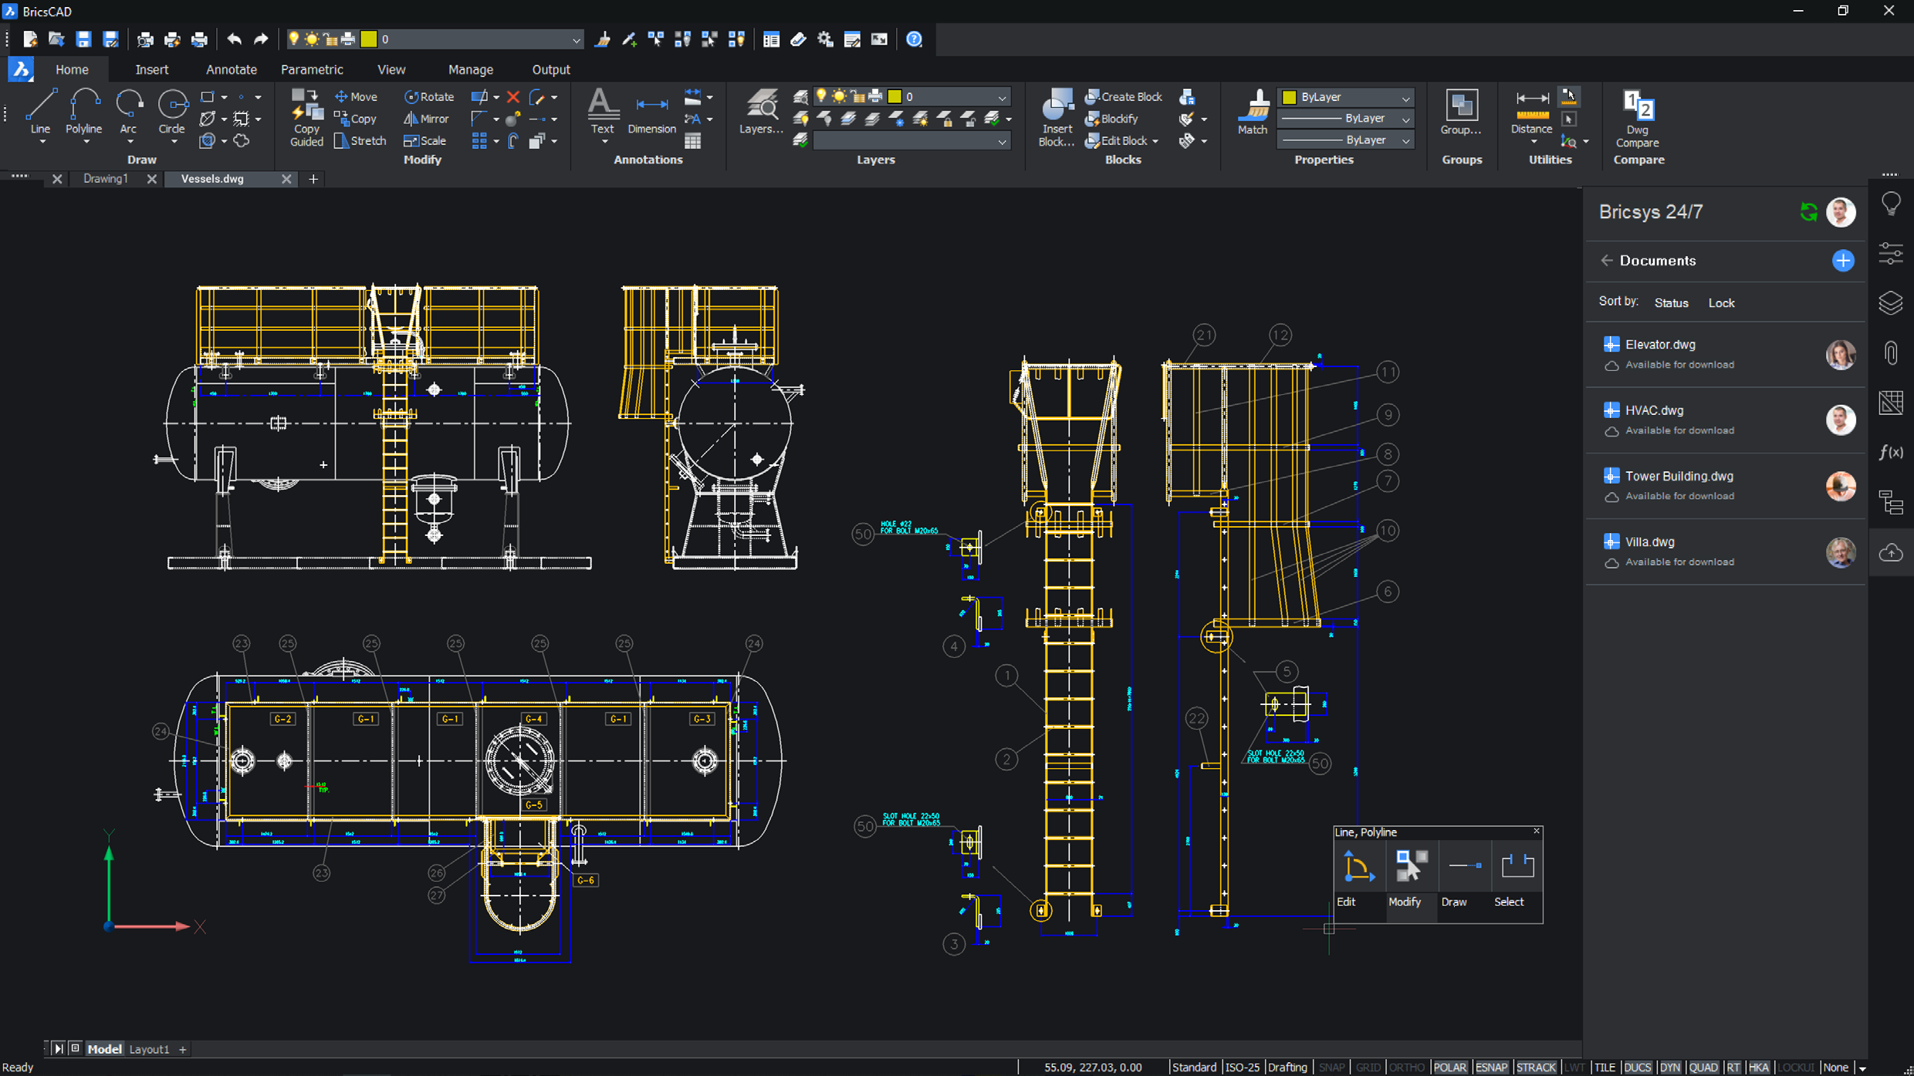Click the yellow layer color swatch in the top toolbar
The height and width of the screenshot is (1076, 1914).
(369, 39)
